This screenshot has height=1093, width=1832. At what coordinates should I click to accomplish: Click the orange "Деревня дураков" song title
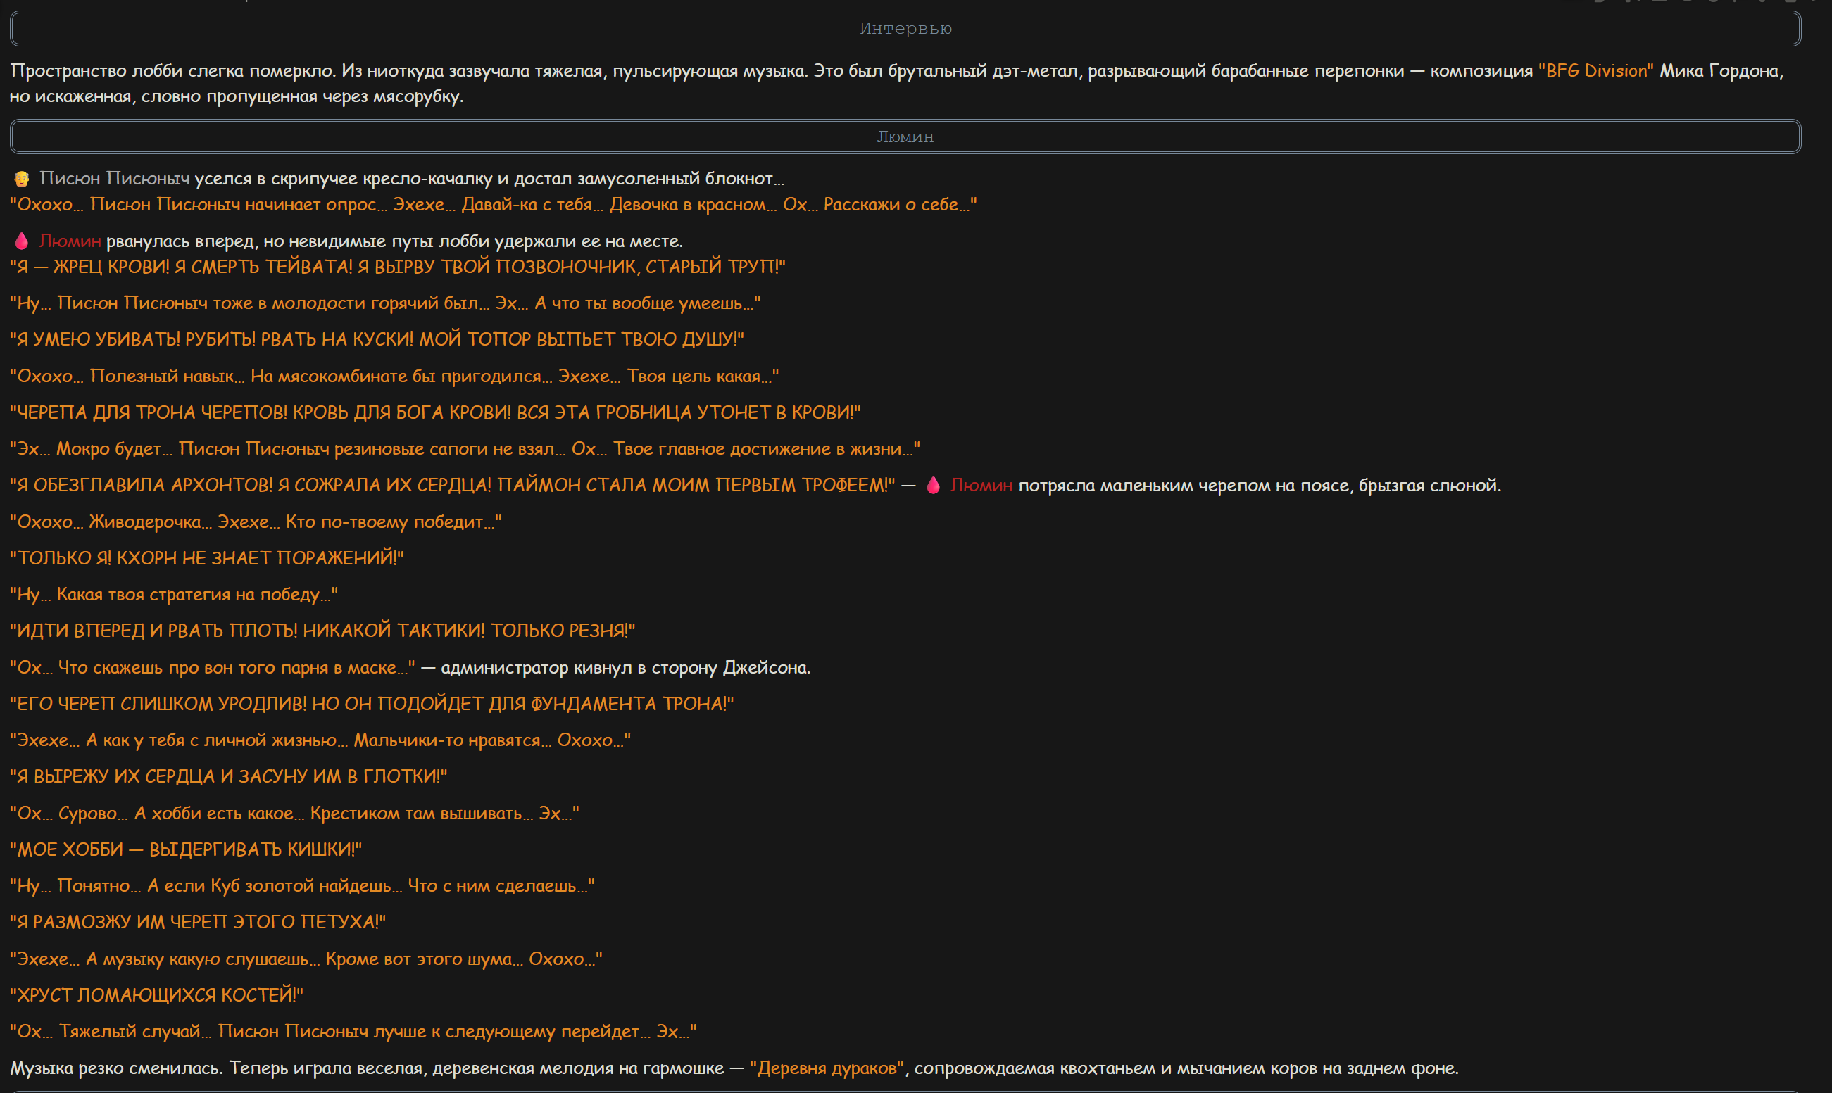827,1068
